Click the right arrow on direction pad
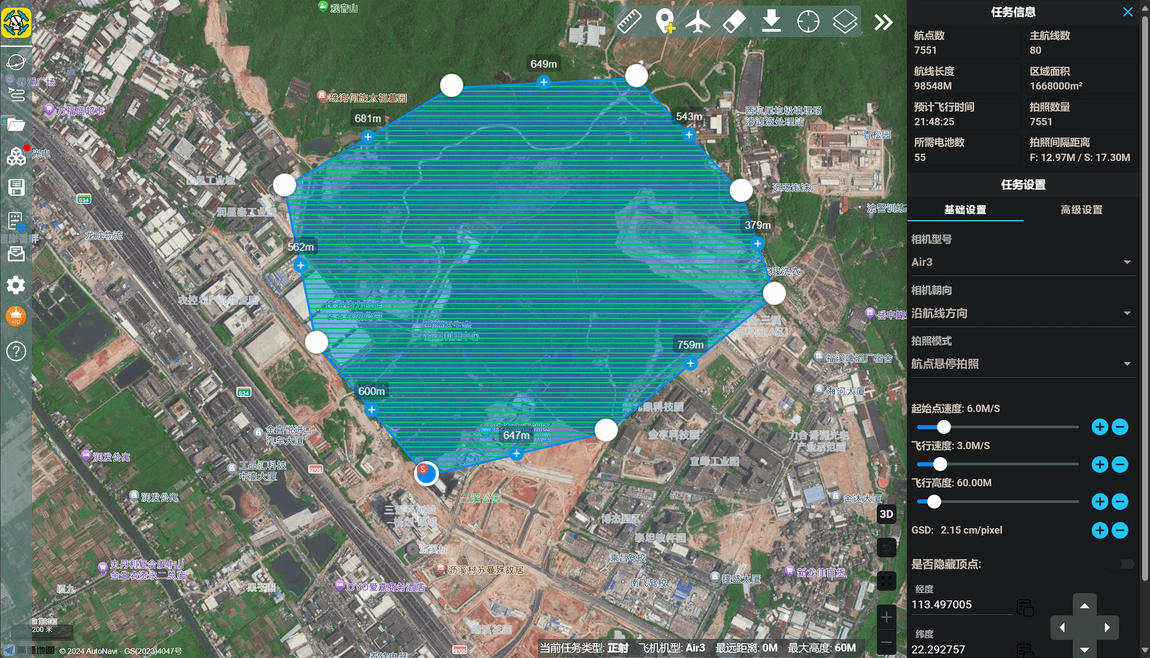1150x658 pixels. [x=1107, y=628]
